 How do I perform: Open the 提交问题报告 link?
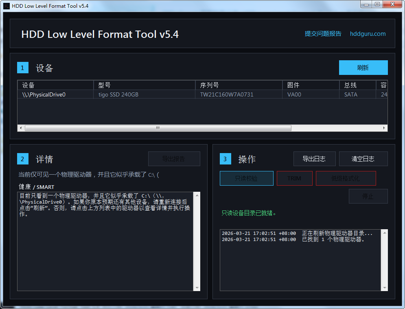coord(323,34)
